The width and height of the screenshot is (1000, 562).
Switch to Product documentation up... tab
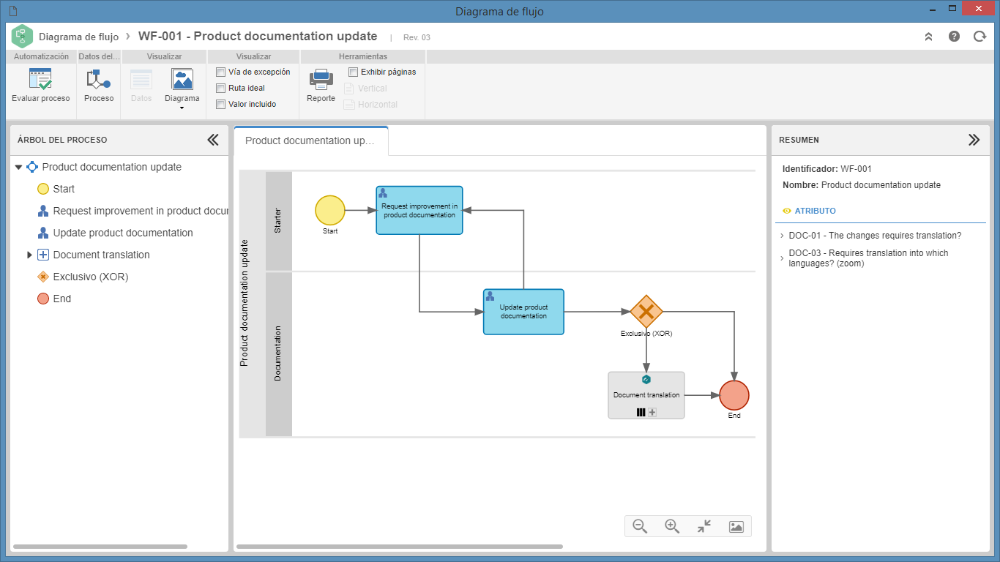tap(310, 140)
